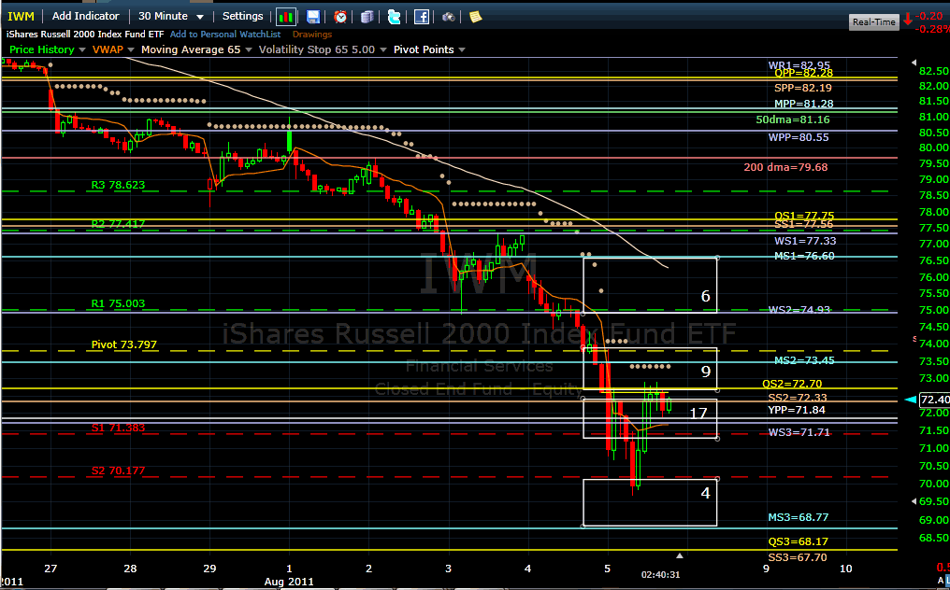Select the S2 70.177 support label

pyautogui.click(x=118, y=471)
